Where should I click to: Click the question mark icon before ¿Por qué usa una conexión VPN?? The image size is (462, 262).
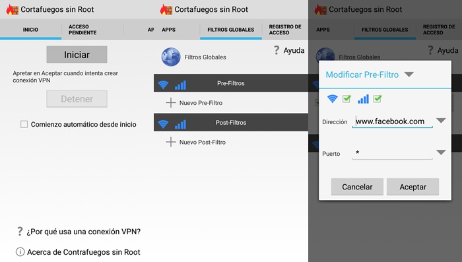[20, 232]
